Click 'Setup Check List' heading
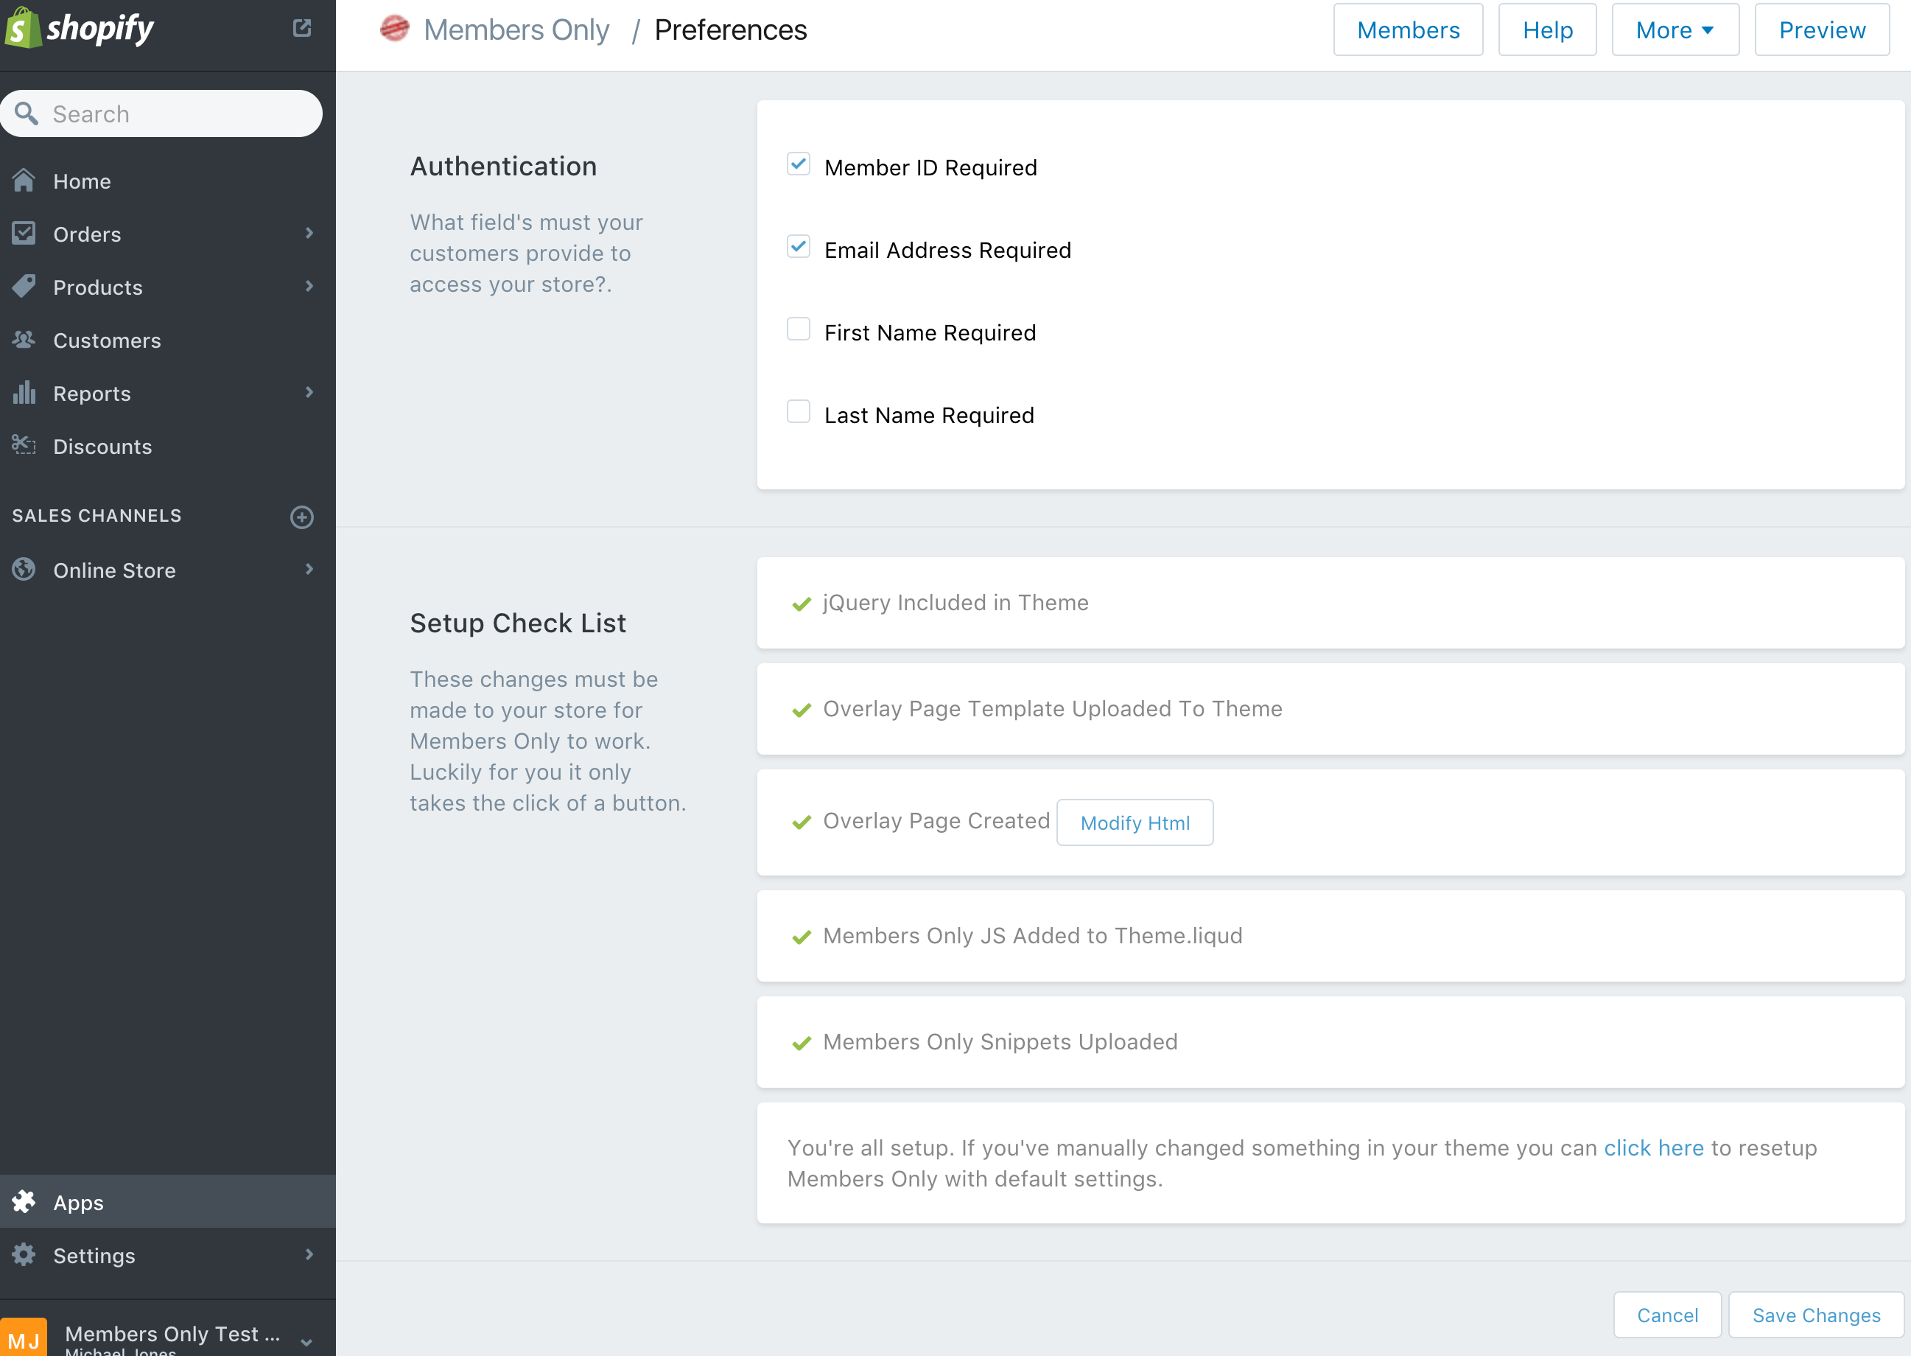 click(x=517, y=623)
